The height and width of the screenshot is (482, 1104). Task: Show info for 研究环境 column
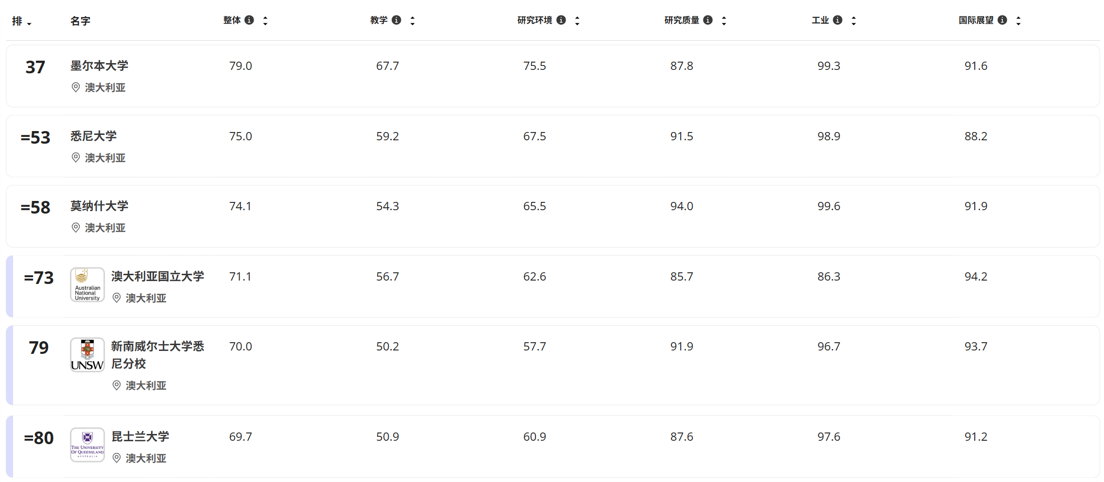561,20
